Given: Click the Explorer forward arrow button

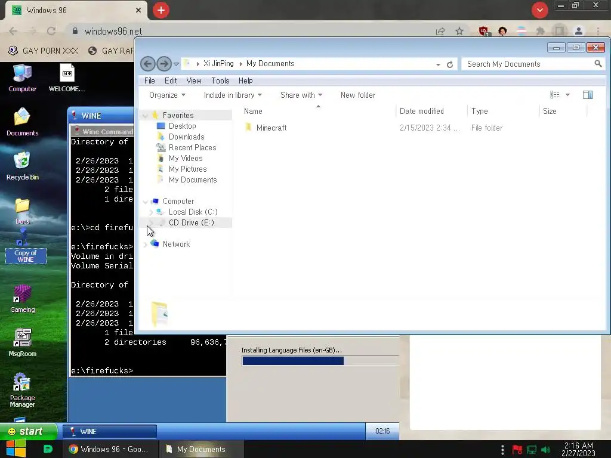Looking at the screenshot, I should coord(164,64).
